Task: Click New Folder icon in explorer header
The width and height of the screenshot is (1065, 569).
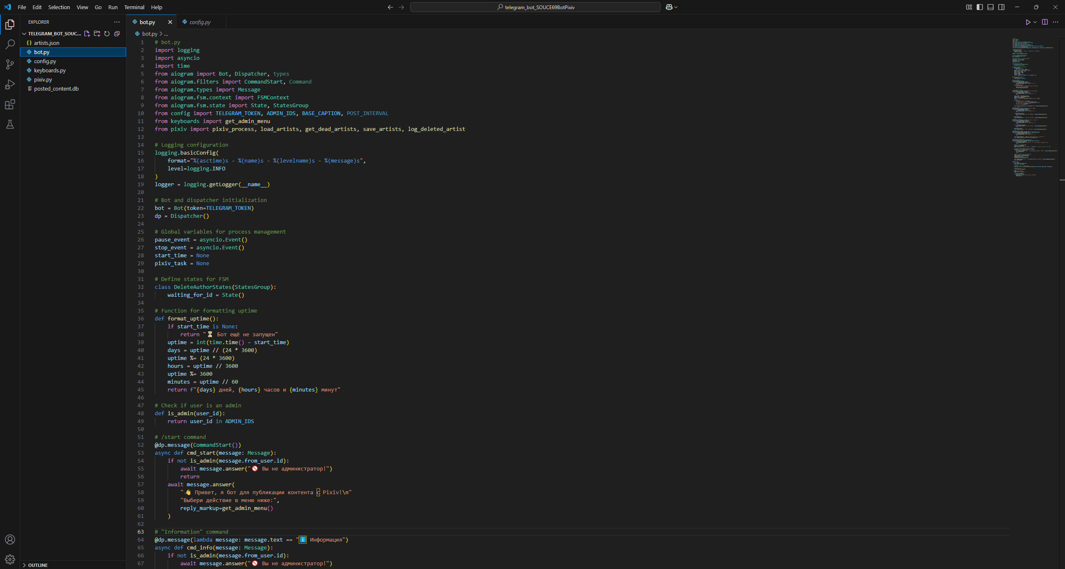Action: (x=97, y=34)
